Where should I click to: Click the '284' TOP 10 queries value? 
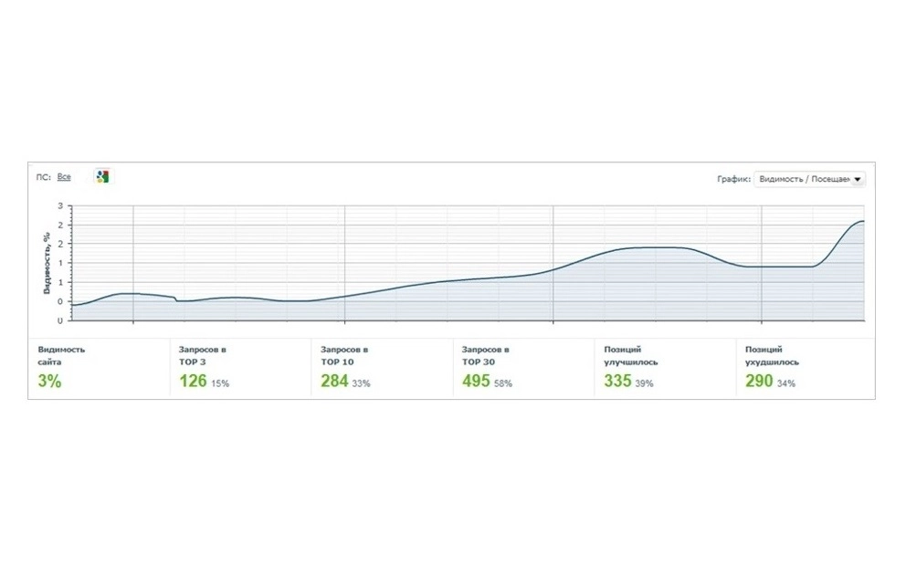tap(334, 382)
